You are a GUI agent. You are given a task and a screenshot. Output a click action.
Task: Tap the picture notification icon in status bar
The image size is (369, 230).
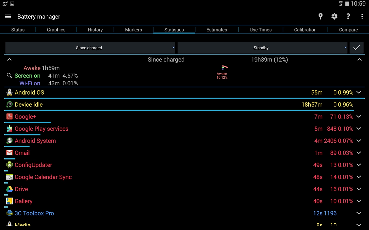[x=12, y=4]
